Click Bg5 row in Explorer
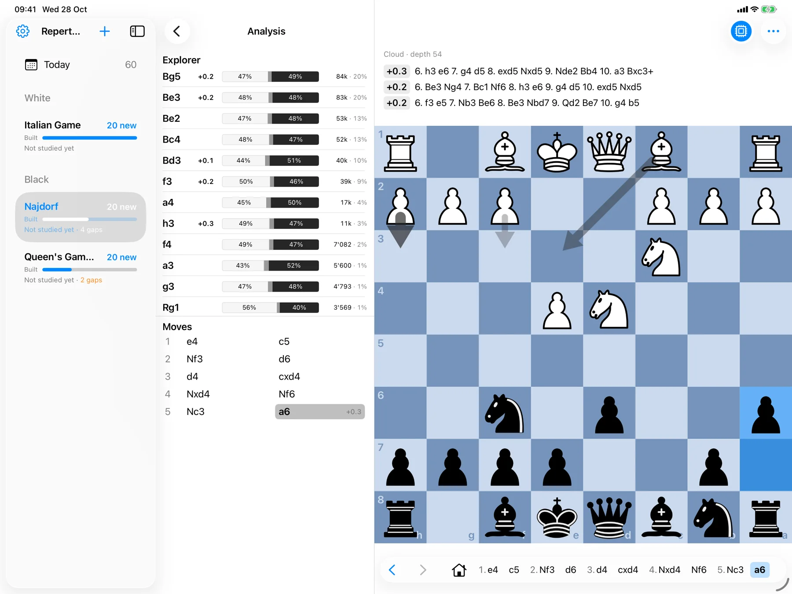The height and width of the screenshot is (594, 792). [264, 77]
